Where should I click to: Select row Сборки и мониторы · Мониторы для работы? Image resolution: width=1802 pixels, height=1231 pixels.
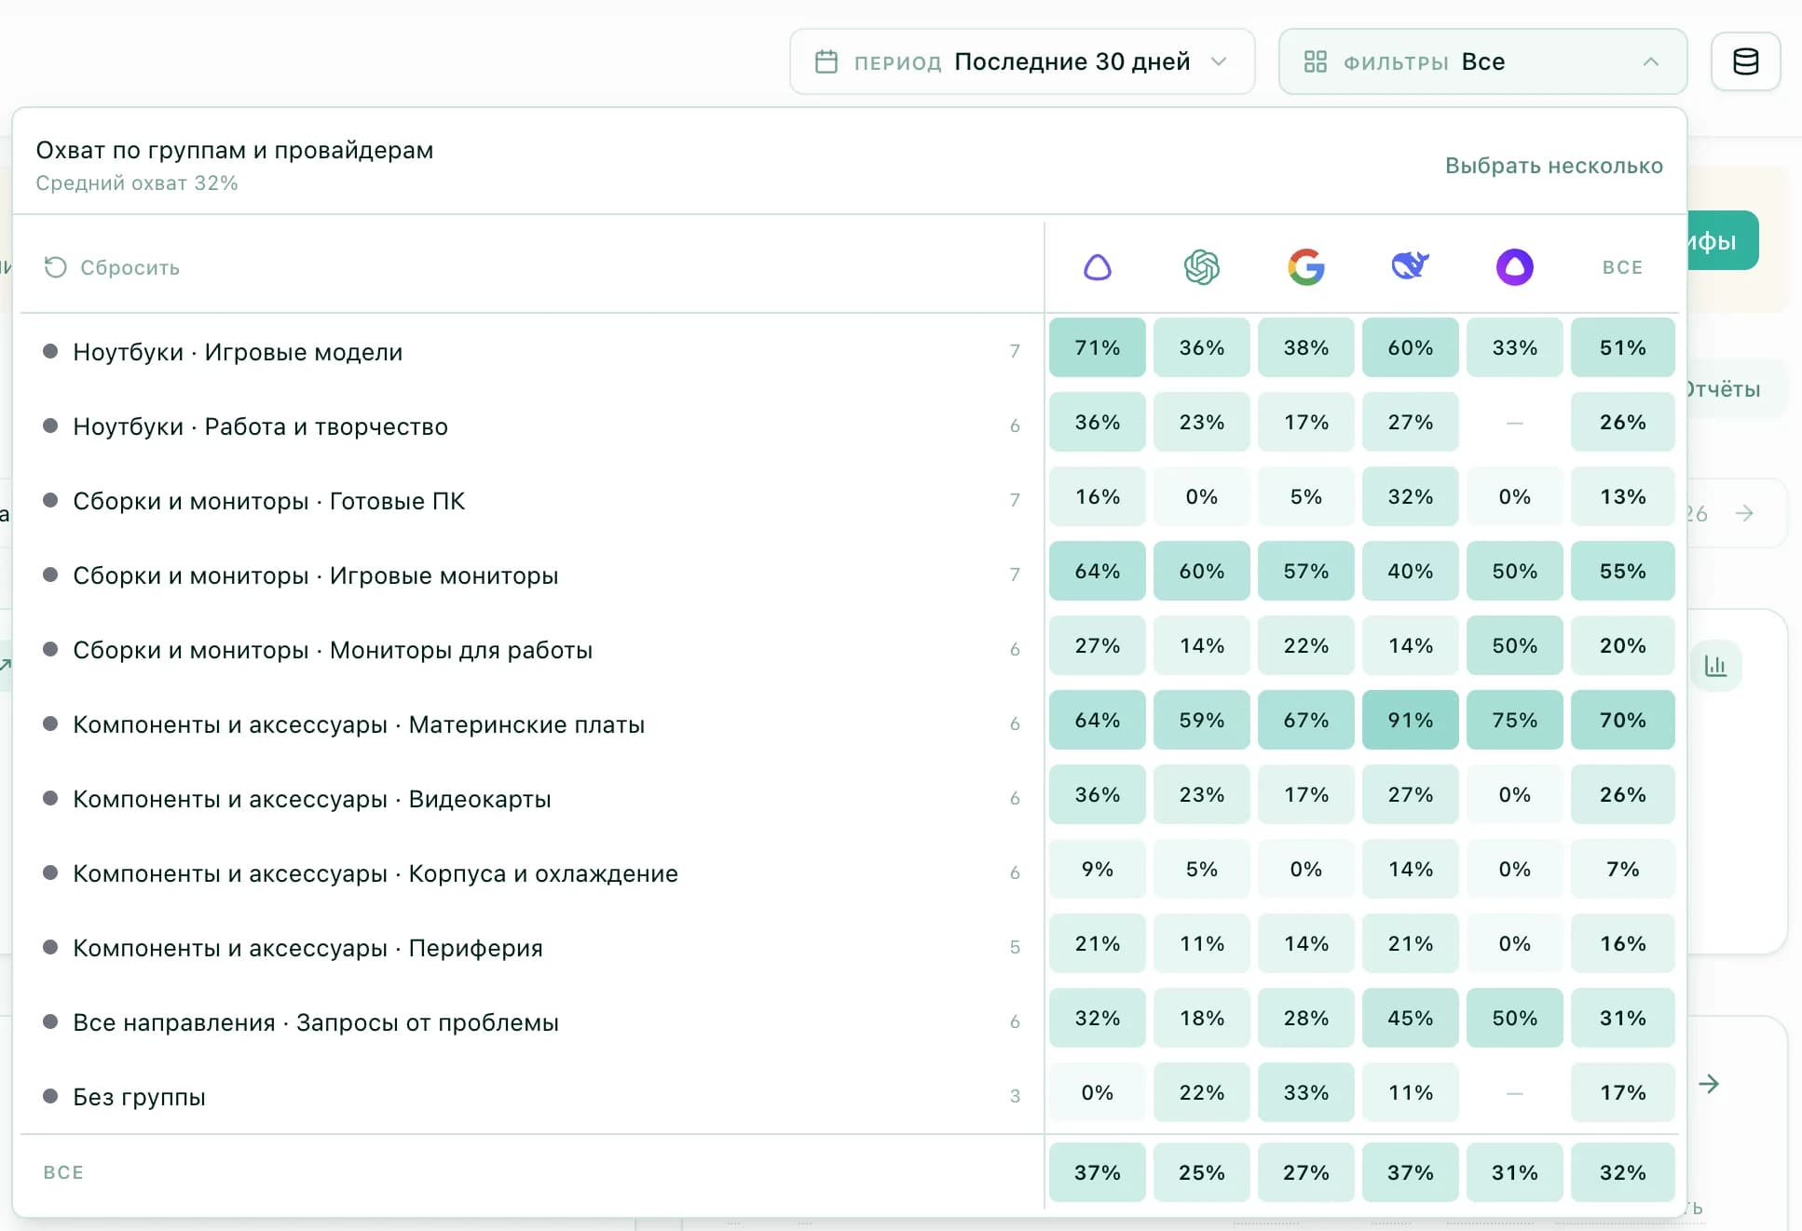point(532,650)
